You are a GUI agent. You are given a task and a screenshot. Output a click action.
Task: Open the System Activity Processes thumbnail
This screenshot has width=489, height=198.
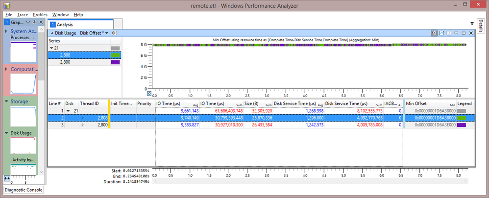pos(24,51)
